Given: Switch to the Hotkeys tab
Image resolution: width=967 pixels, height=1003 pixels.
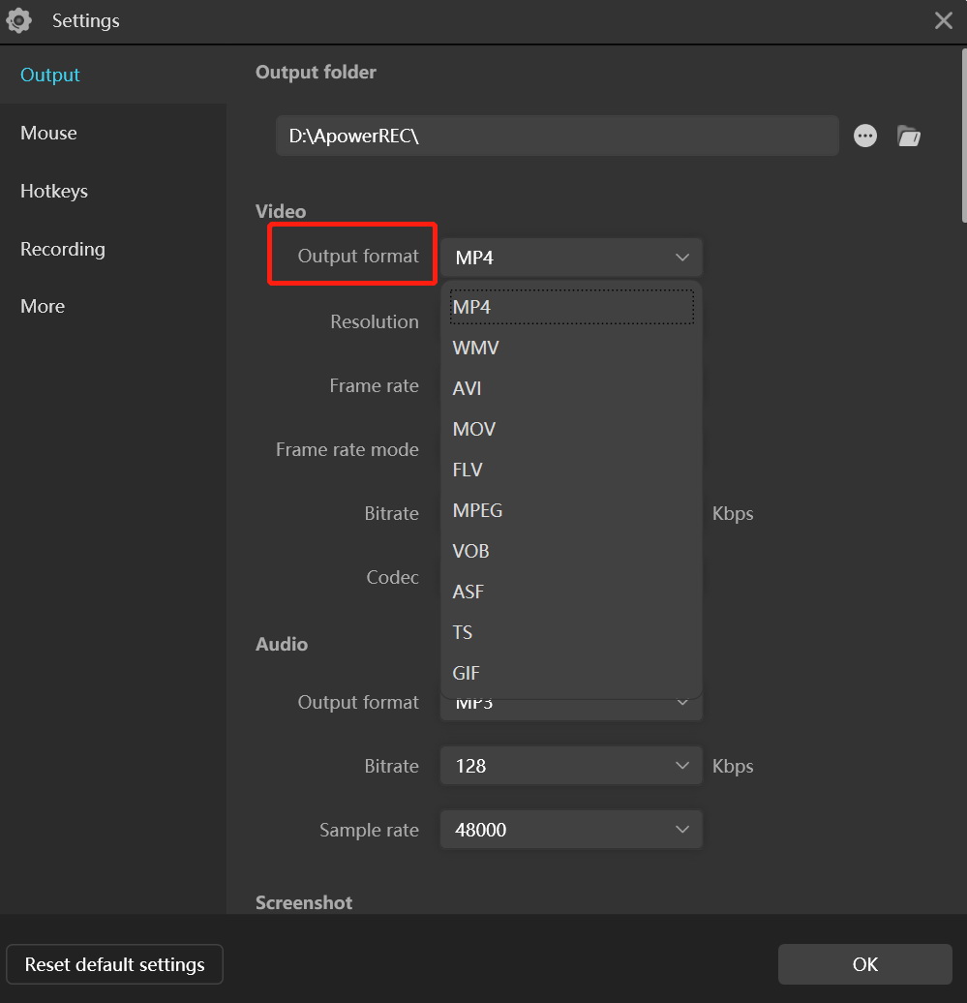Looking at the screenshot, I should pyautogui.click(x=54, y=191).
